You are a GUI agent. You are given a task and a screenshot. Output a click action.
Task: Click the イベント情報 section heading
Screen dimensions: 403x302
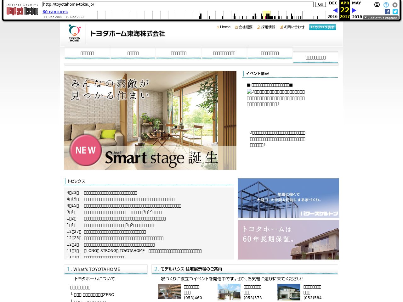point(257,74)
